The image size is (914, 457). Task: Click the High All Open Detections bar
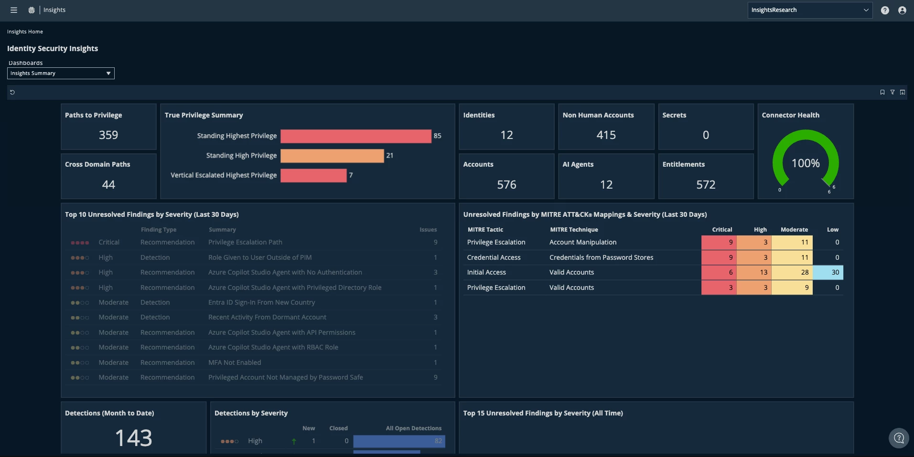[x=399, y=441]
